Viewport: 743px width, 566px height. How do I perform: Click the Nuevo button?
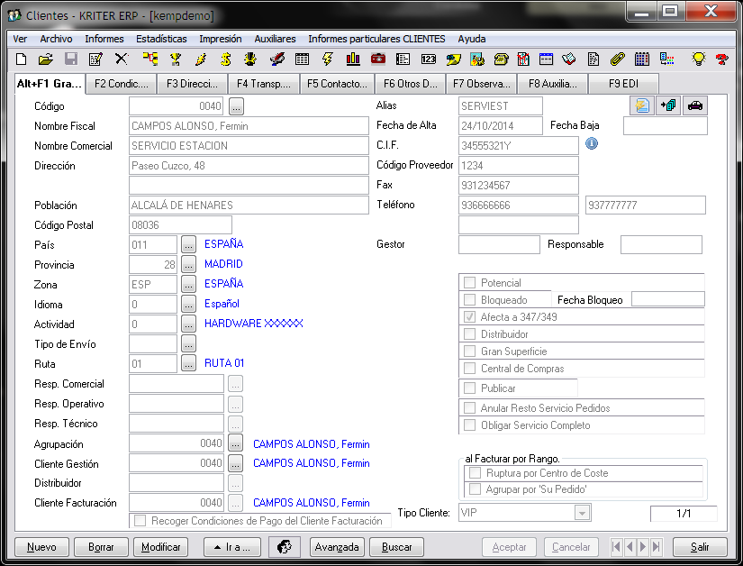(x=41, y=547)
